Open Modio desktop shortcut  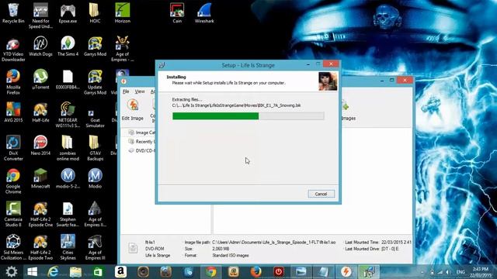point(95,178)
